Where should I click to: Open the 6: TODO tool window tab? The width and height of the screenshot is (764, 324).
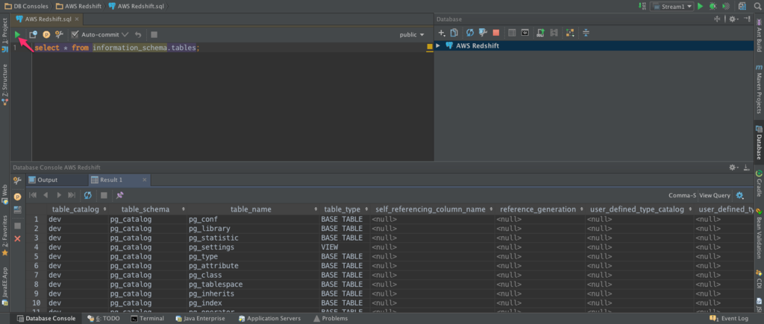(103, 318)
